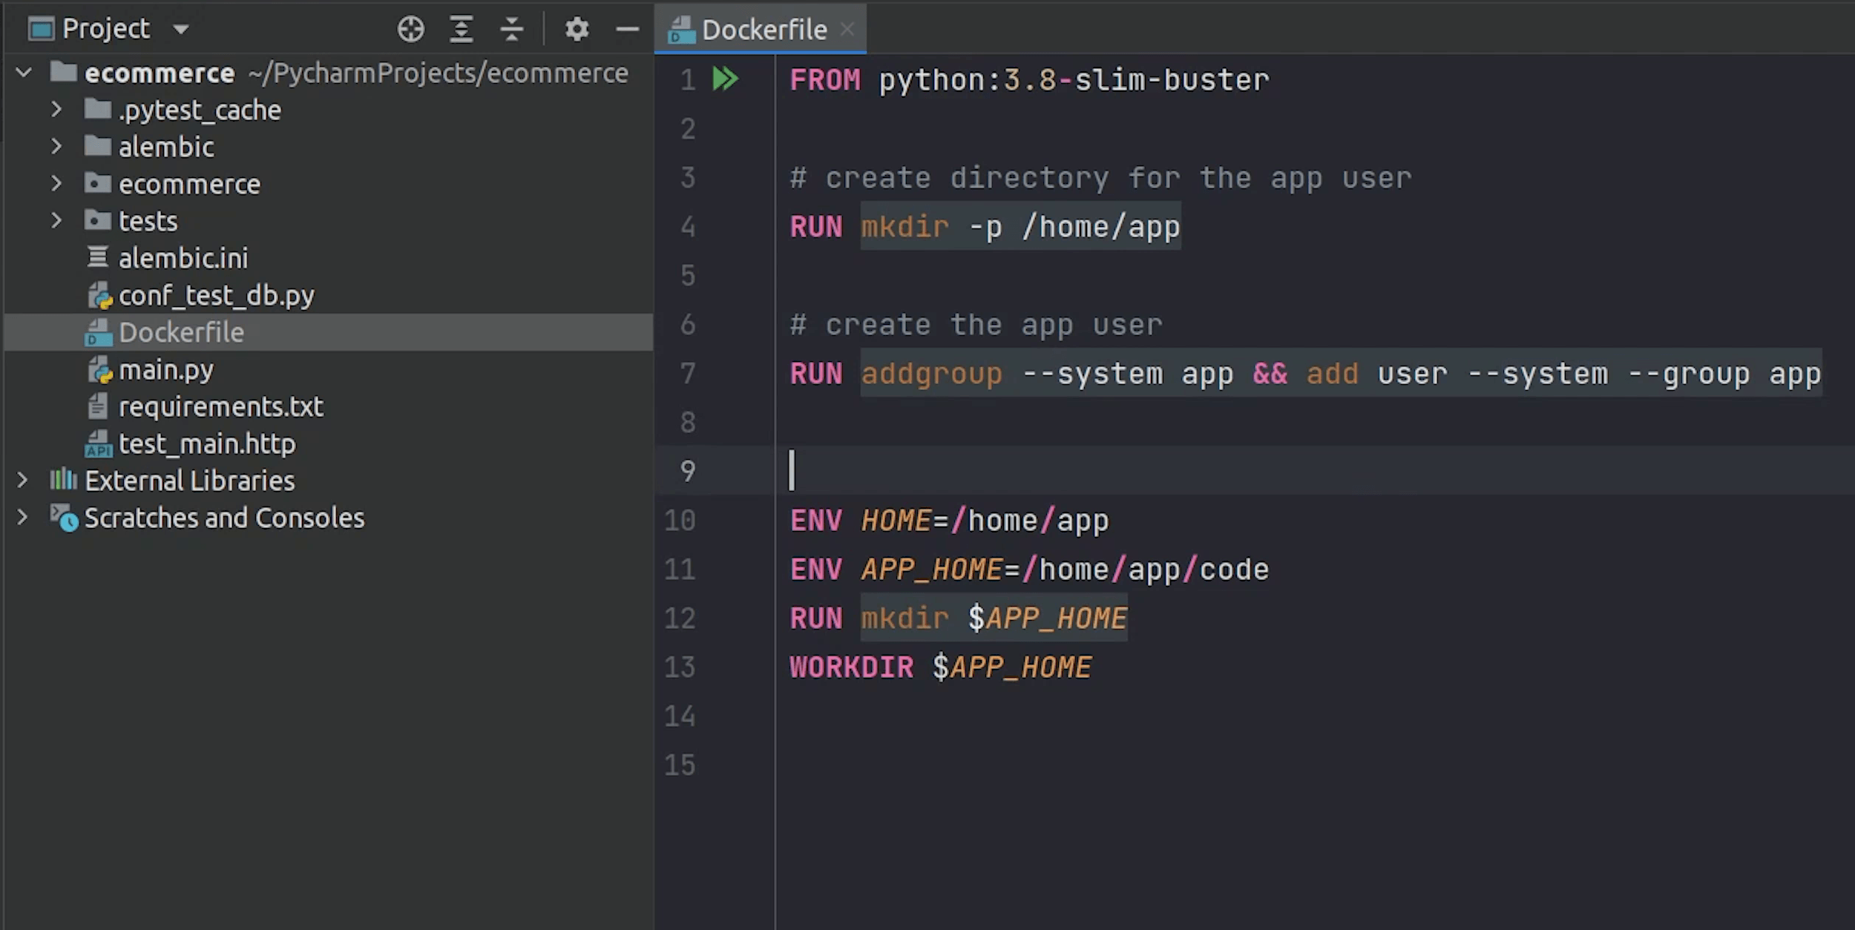Select requirements.txt in the project tree
The width and height of the screenshot is (1855, 930).
220,407
